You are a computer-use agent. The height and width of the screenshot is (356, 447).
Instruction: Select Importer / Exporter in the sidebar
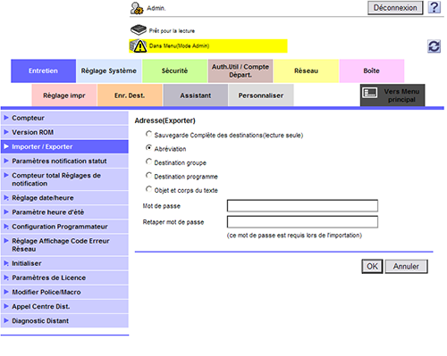[x=64, y=146]
